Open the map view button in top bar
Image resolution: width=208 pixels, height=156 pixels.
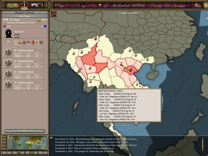pyautogui.click(x=12, y=5)
